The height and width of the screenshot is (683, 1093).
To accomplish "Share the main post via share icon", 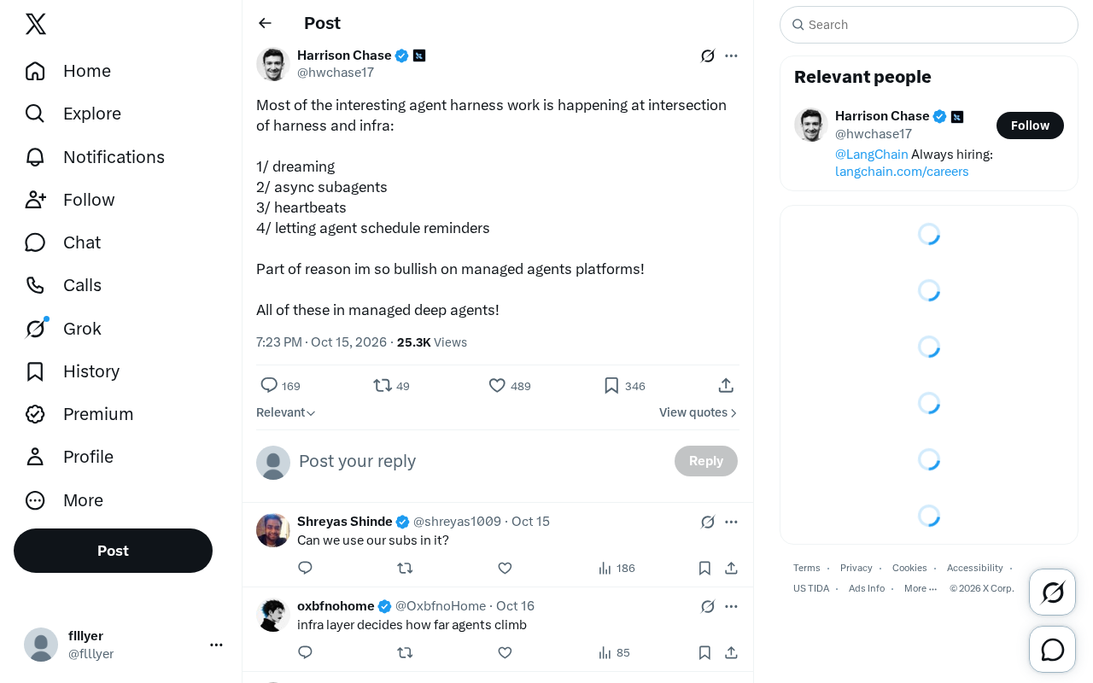I will [x=726, y=386].
